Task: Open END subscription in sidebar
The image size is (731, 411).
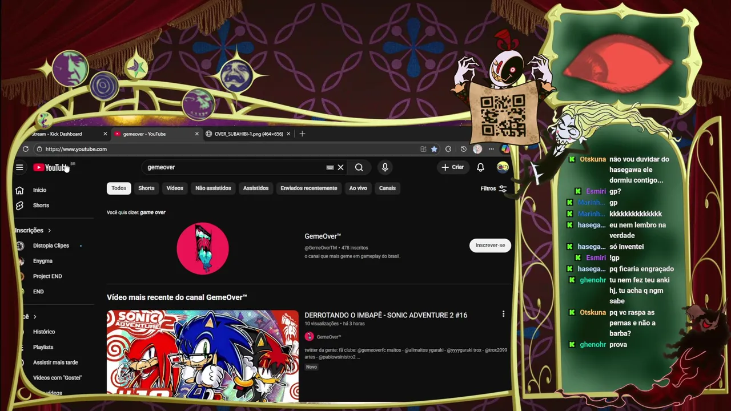Action: [38, 292]
